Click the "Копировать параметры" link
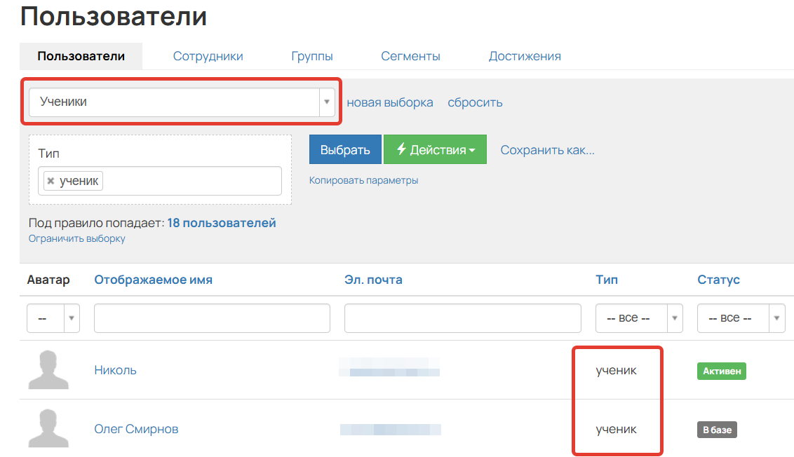Viewport: 794px width, 457px height. point(363,180)
